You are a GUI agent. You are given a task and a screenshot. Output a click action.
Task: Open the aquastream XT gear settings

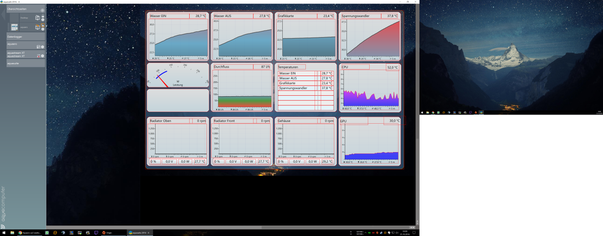pos(42,56)
